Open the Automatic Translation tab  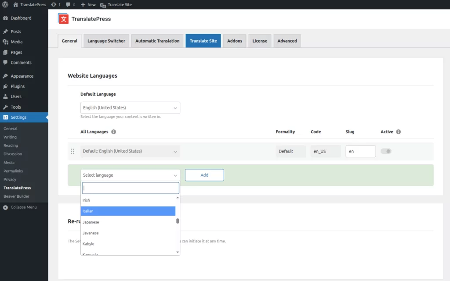tap(157, 41)
